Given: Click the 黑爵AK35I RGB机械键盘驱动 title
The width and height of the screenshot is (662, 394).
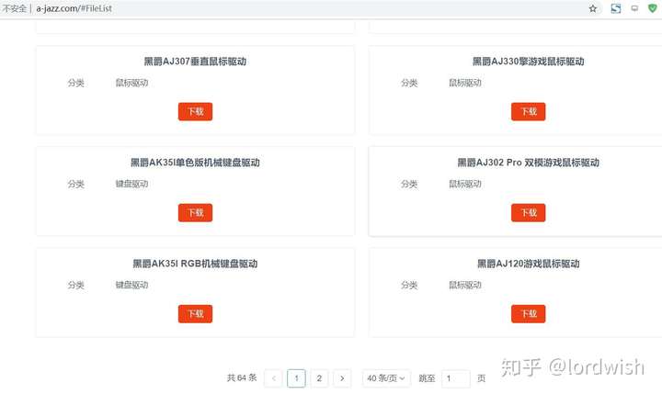Looking at the screenshot, I should pos(195,265).
